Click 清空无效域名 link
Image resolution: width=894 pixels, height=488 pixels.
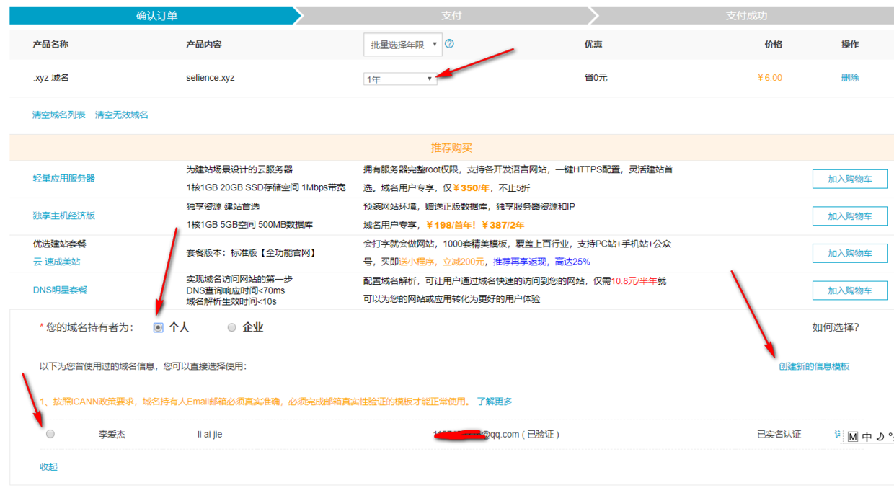(122, 115)
